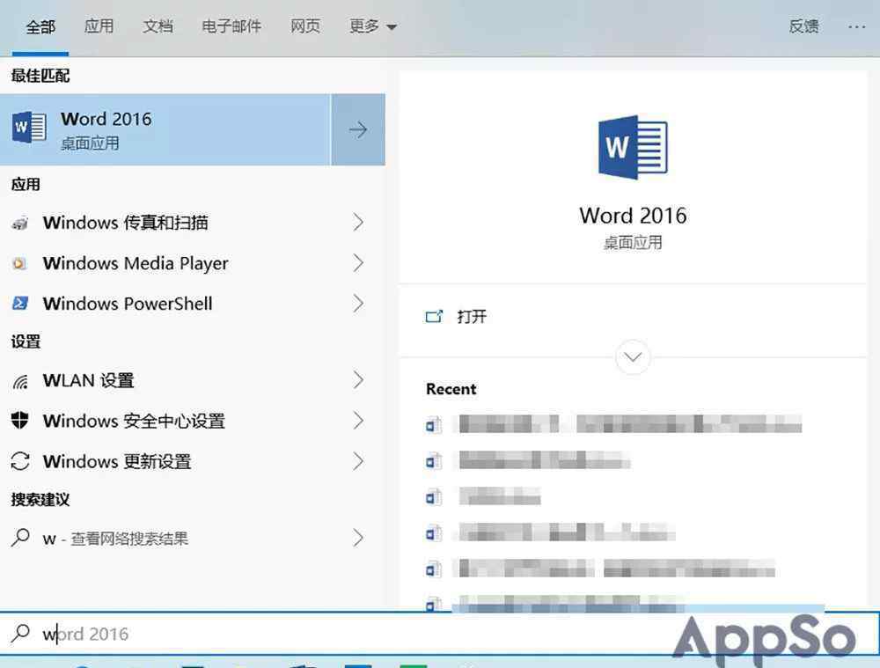This screenshot has width=880, height=668.
Task: Expand more actions with the round chevron
Action: (x=633, y=357)
